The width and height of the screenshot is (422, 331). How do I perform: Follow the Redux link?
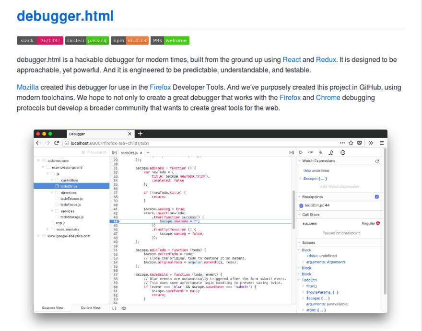(326, 60)
